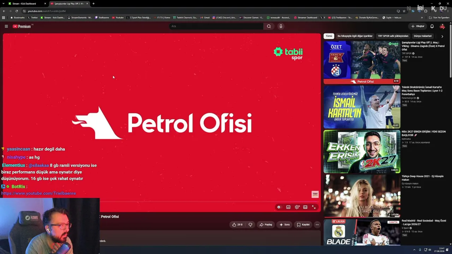The width and height of the screenshot is (452, 254).
Task: Select 'Bu hikayeyle ilgili diğer içerikler' chip
Action: [x=355, y=36]
